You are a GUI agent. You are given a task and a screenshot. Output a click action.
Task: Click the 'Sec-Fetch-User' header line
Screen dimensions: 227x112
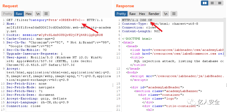pos(25,91)
